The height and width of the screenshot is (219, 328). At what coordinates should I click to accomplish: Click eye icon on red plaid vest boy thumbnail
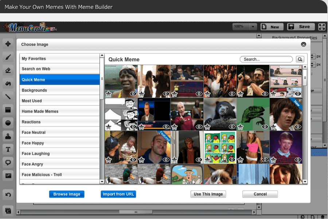coord(298,160)
